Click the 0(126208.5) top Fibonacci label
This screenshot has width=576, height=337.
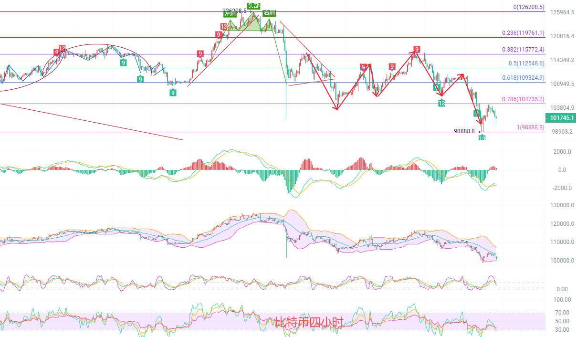click(528, 7)
